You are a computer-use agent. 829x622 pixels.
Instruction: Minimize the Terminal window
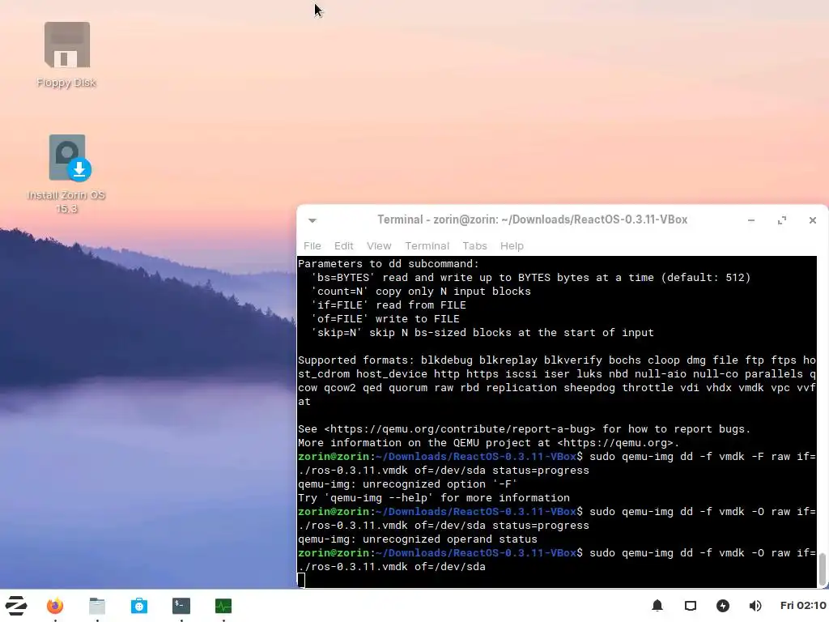(750, 220)
